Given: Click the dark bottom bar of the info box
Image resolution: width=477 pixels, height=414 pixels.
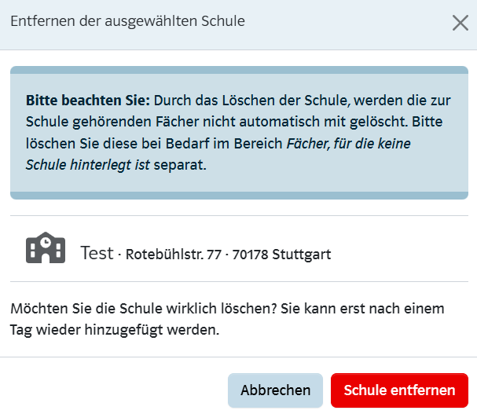Looking at the screenshot, I should pos(239,195).
